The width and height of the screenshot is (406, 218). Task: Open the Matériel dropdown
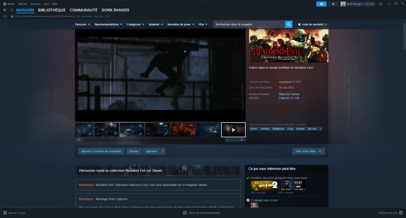[x=156, y=24]
